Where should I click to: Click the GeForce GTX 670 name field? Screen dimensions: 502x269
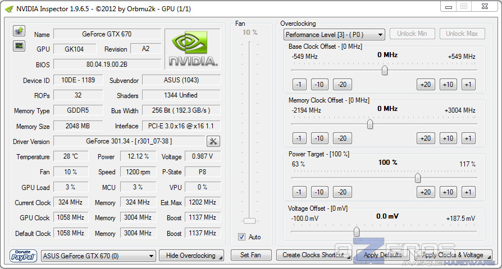pos(107,34)
